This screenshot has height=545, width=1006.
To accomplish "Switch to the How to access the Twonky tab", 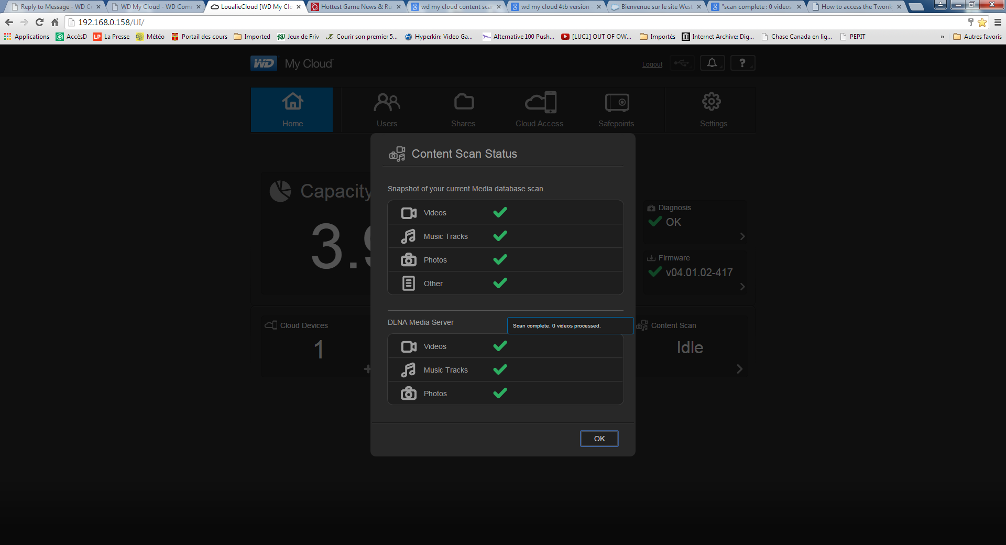I will pyautogui.click(x=856, y=7).
